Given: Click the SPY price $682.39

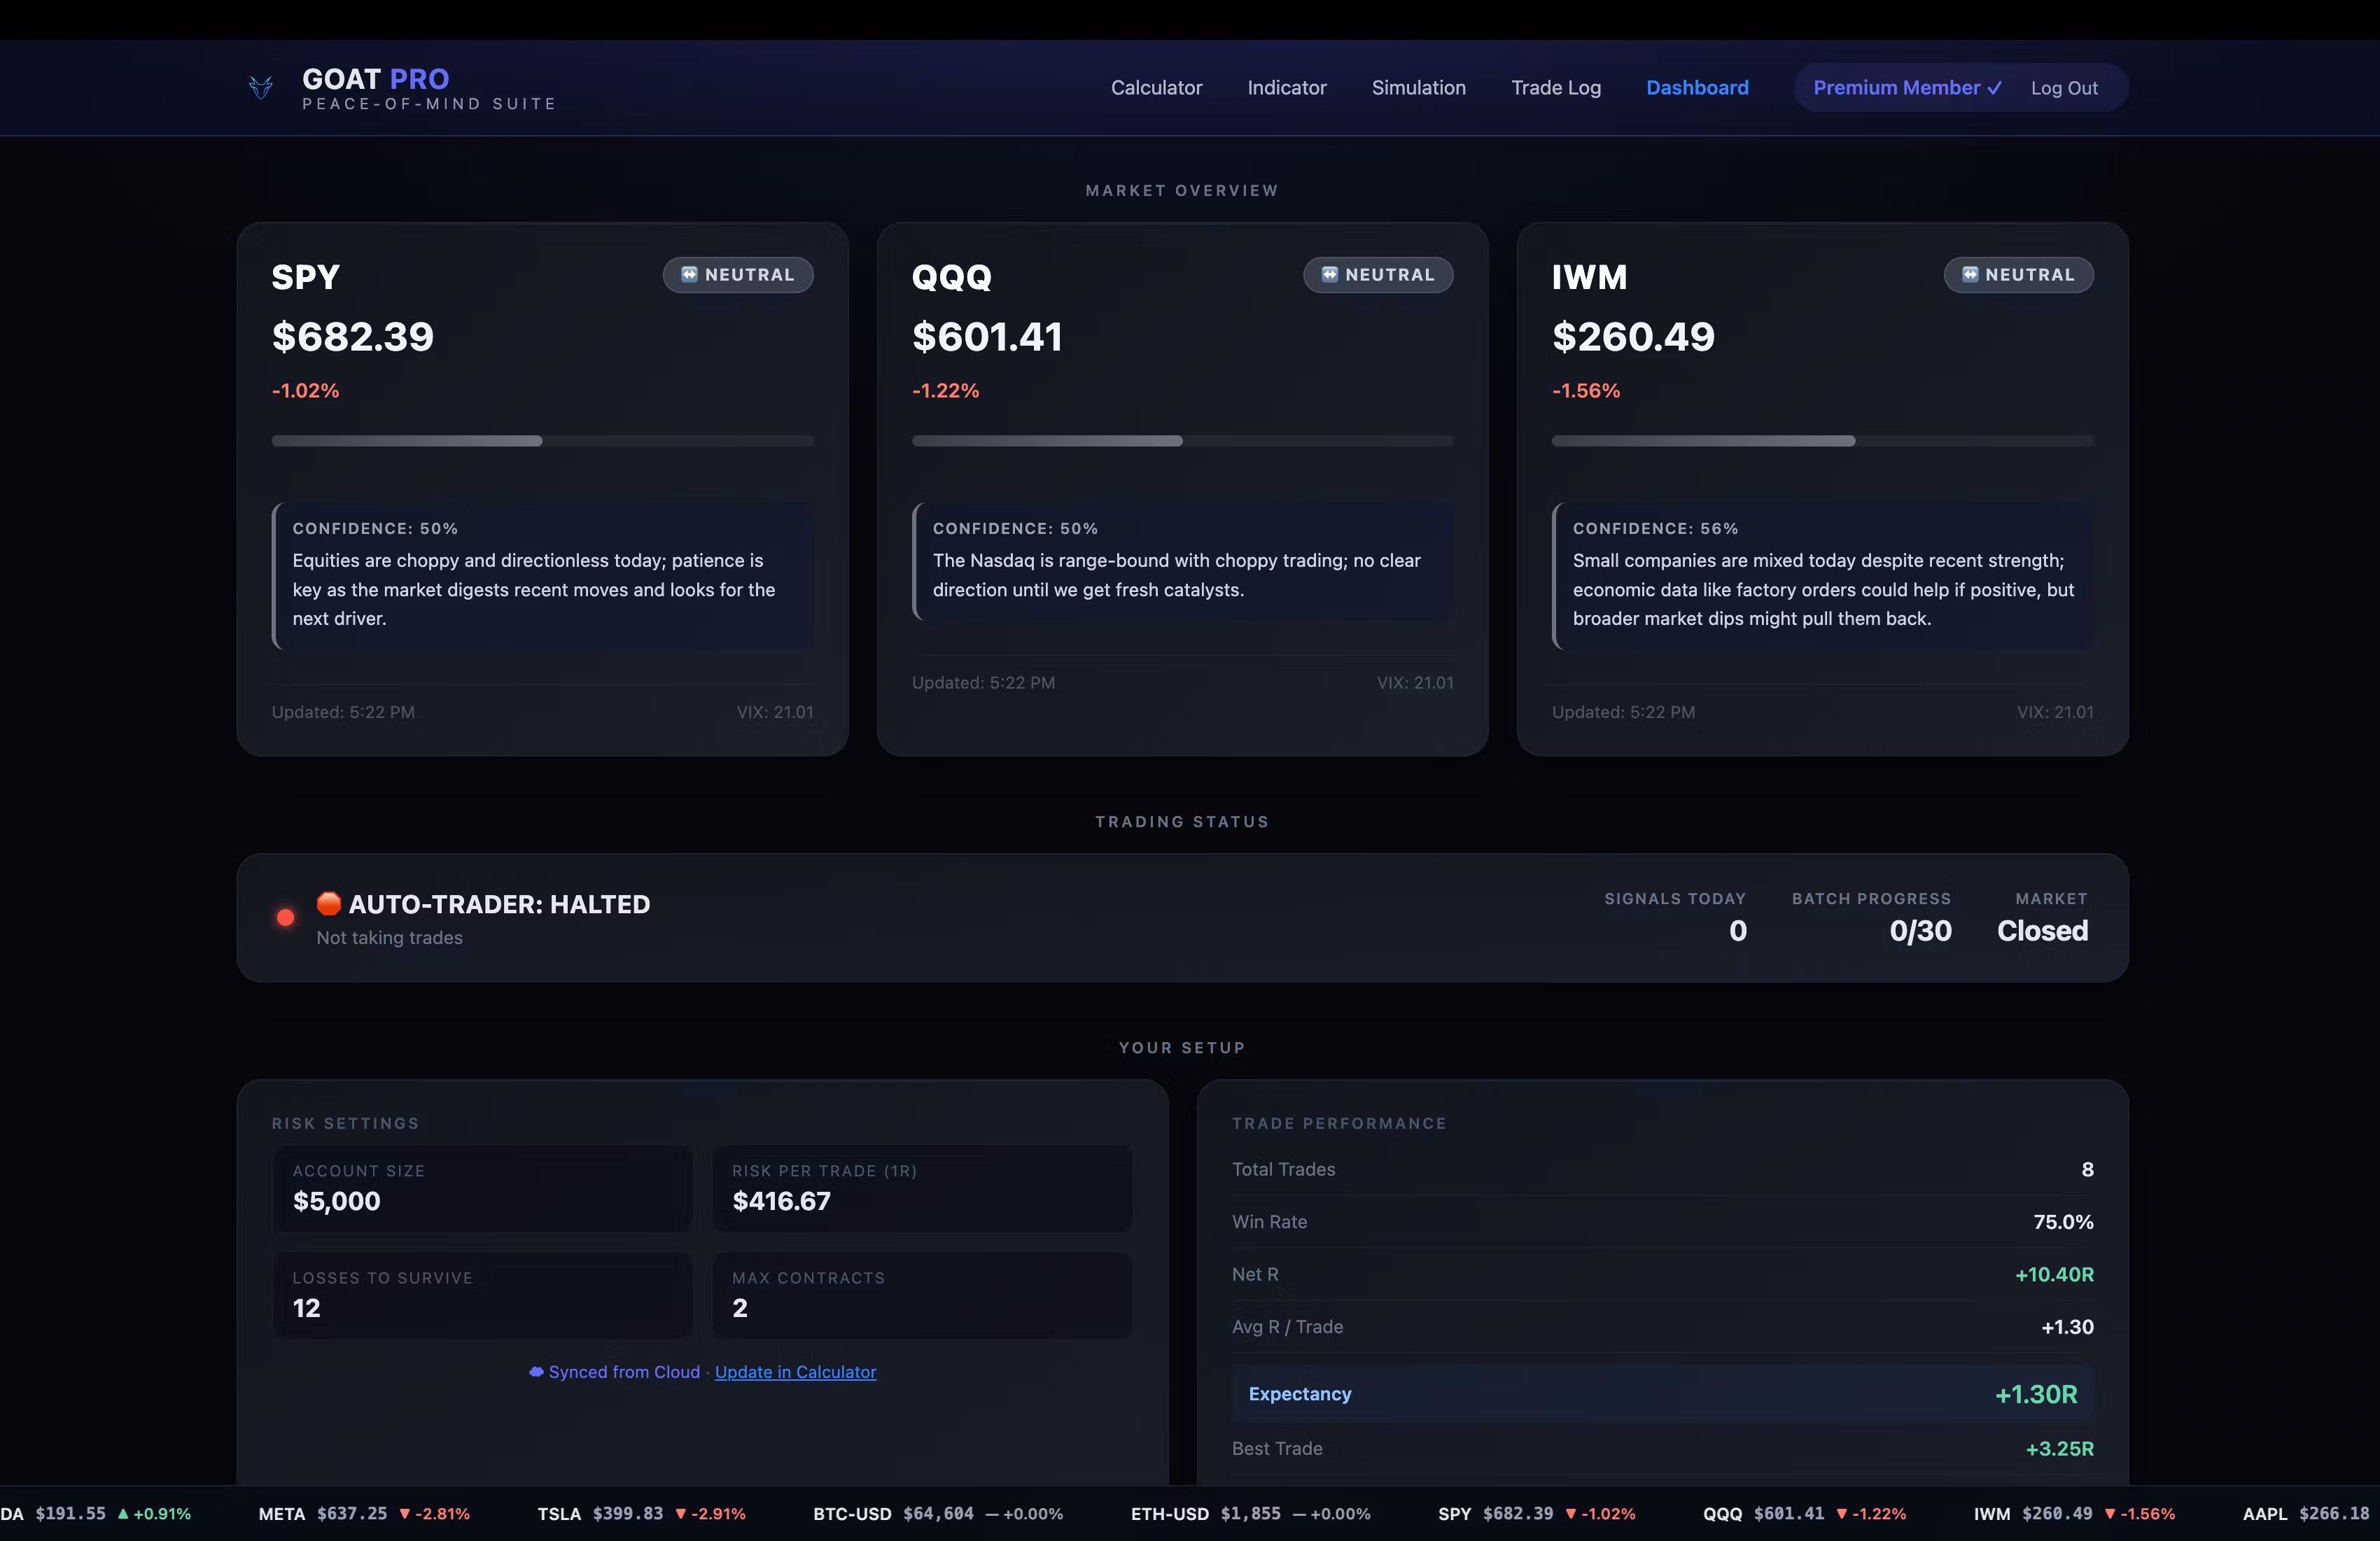Looking at the screenshot, I should 352,337.
